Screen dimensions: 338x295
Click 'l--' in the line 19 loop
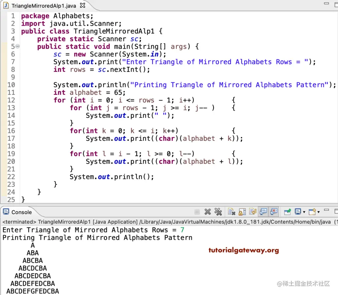[185, 154]
